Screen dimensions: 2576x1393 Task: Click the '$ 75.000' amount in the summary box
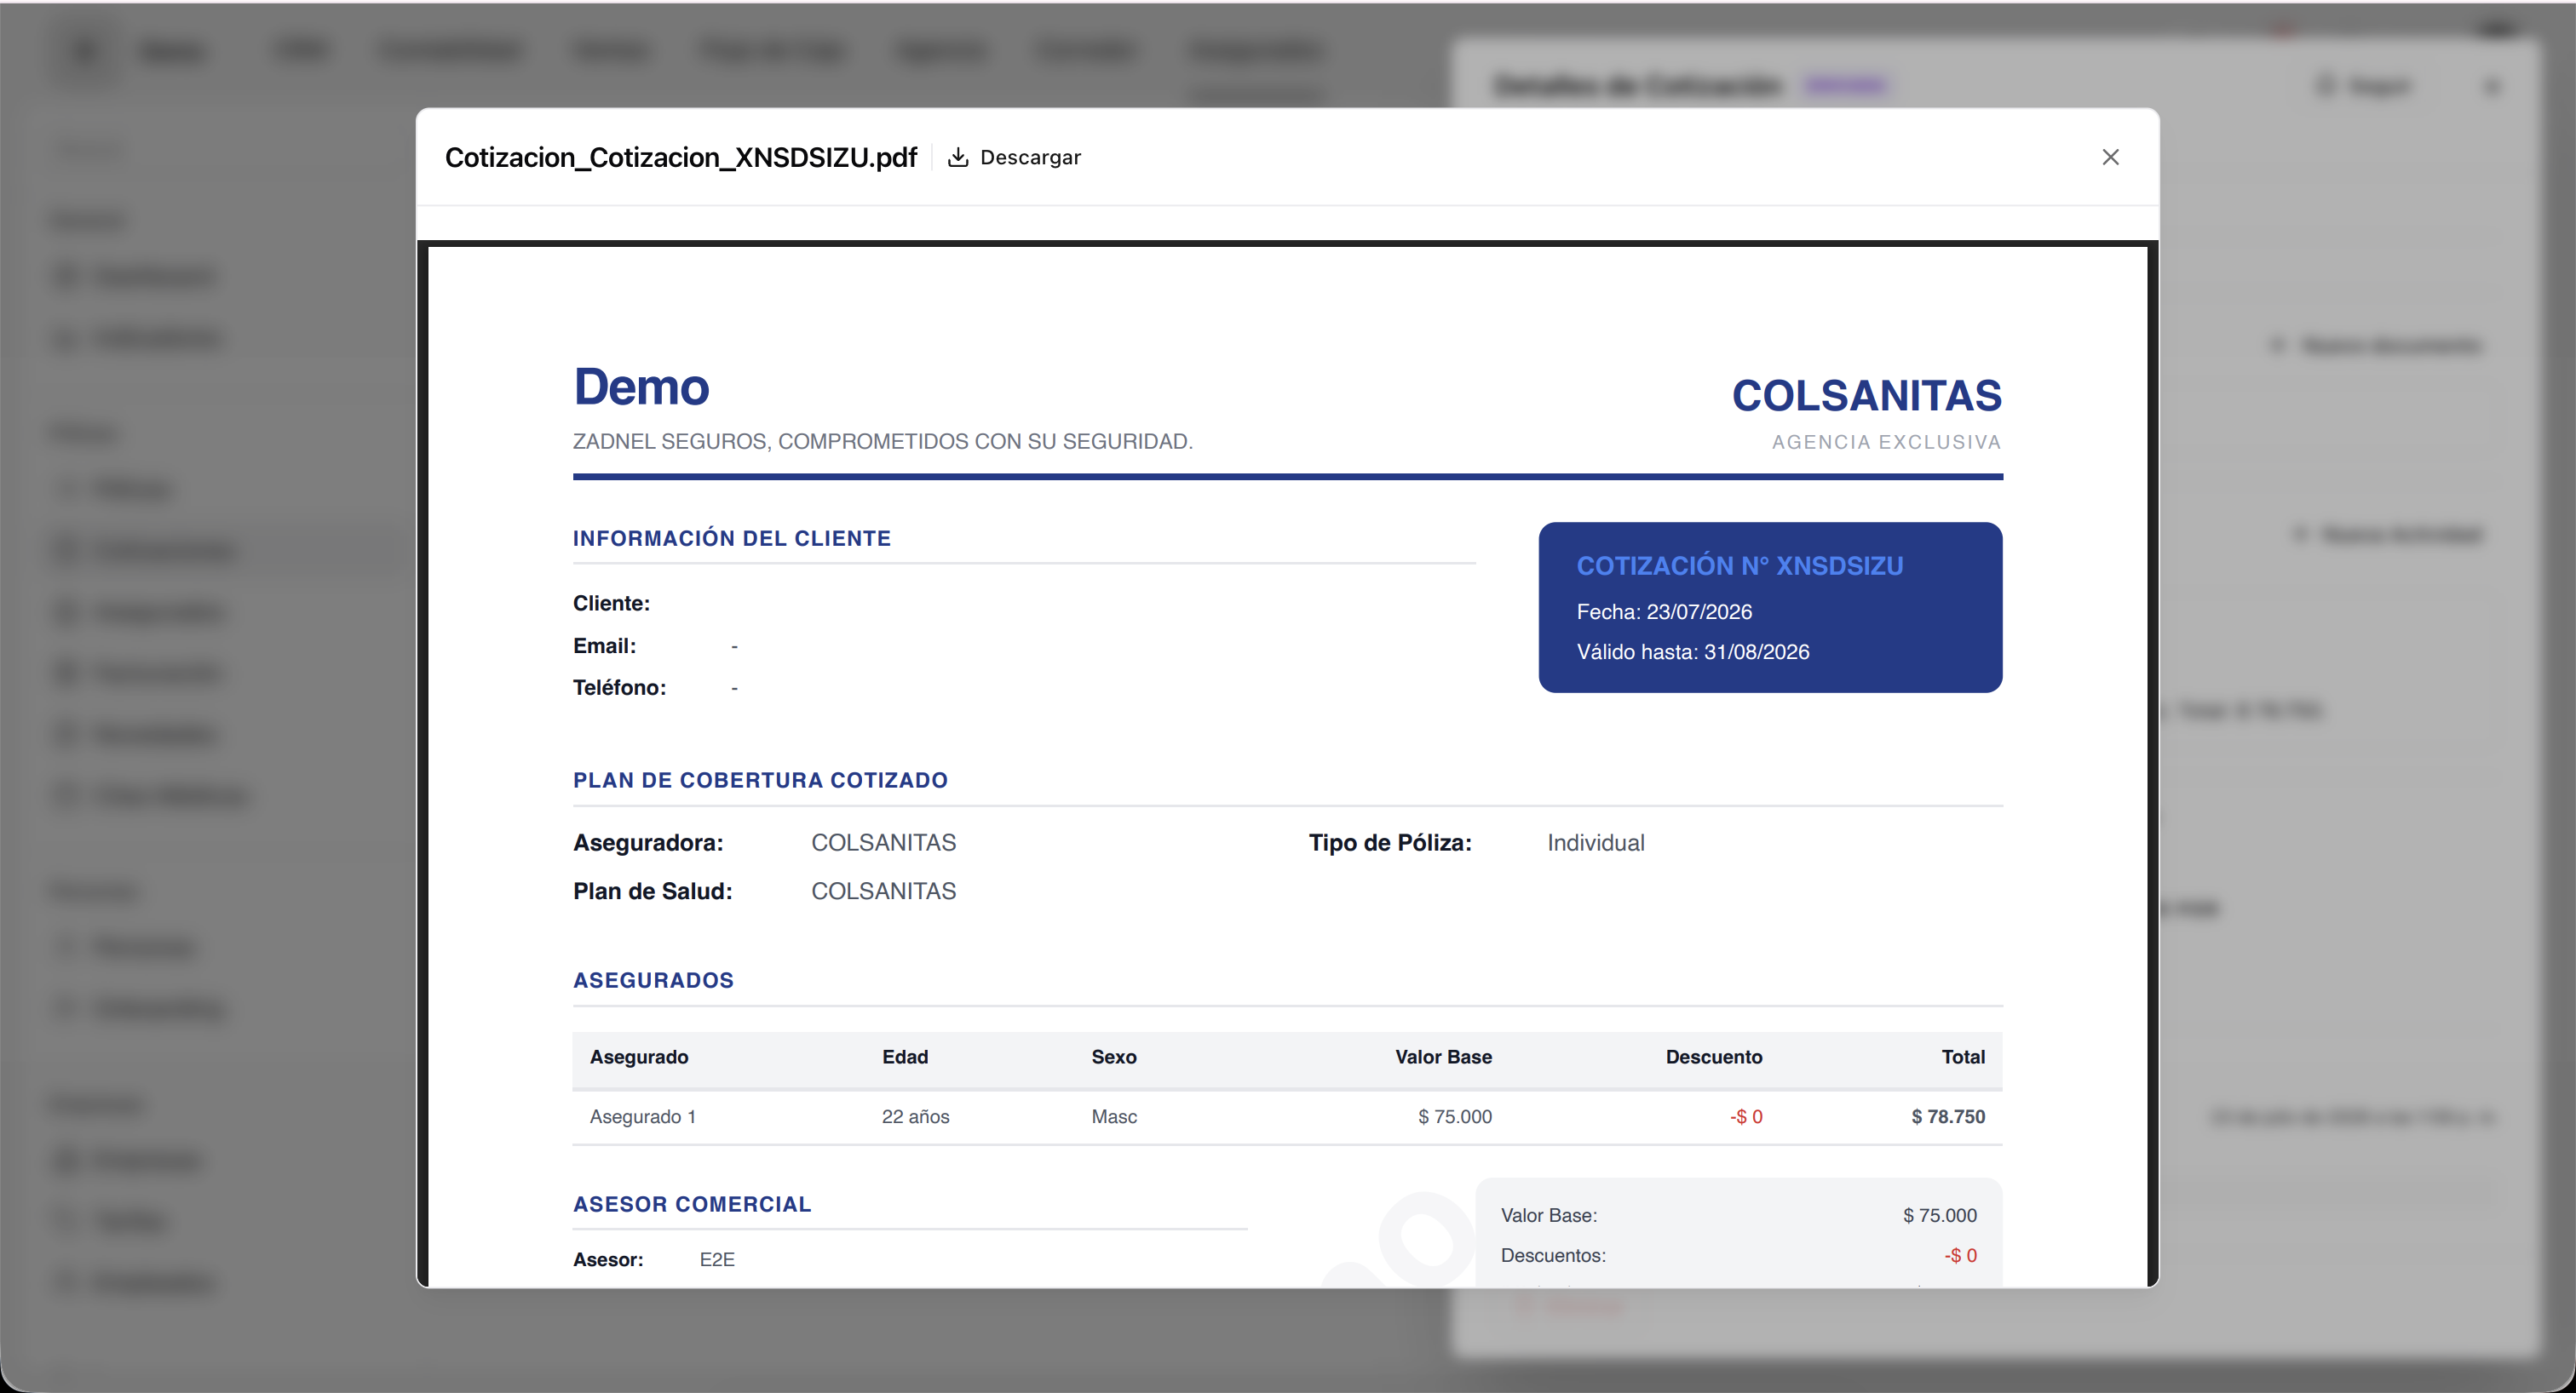pyautogui.click(x=1940, y=1215)
